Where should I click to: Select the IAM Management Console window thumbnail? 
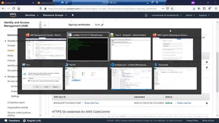pyautogui.click(x=46, y=49)
